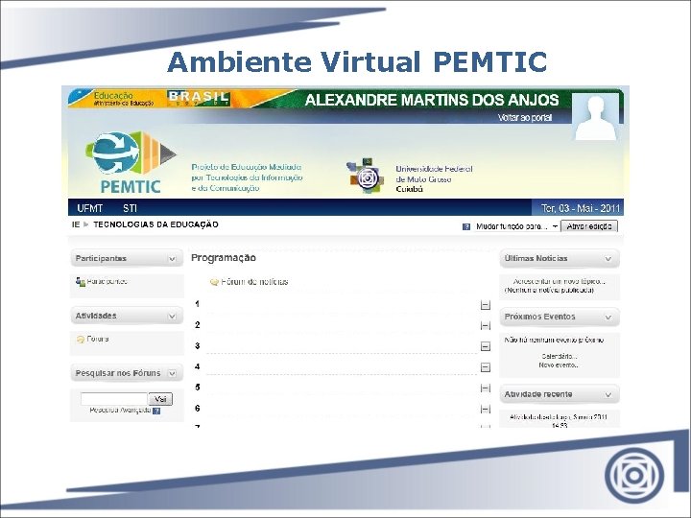691x518 pixels.
Task: Open the Participantes link
Action: 107,281
